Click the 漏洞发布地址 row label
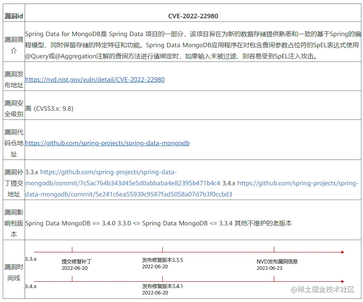 (14, 79)
